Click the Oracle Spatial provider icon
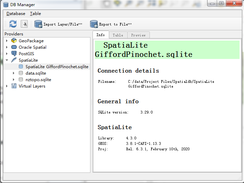This screenshot has height=183, width=244. [x=14, y=47]
